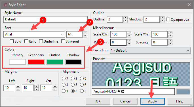Image resolution: width=194 pixels, height=107 pixels.
Task: Click the Shadow depth field
Action: pos(151,19)
